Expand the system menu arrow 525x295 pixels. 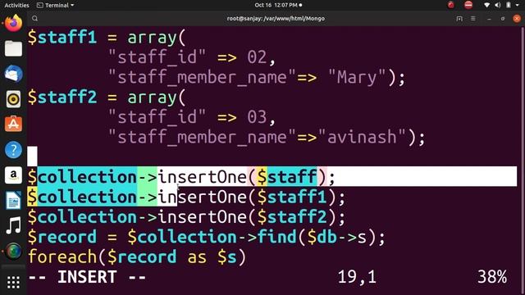tap(518, 5)
